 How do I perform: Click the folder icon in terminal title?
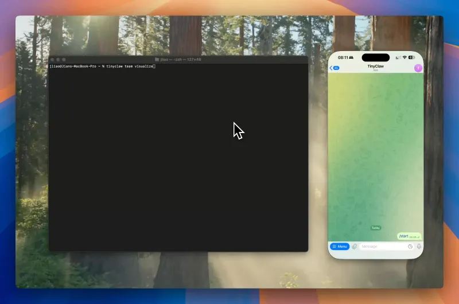click(x=157, y=60)
